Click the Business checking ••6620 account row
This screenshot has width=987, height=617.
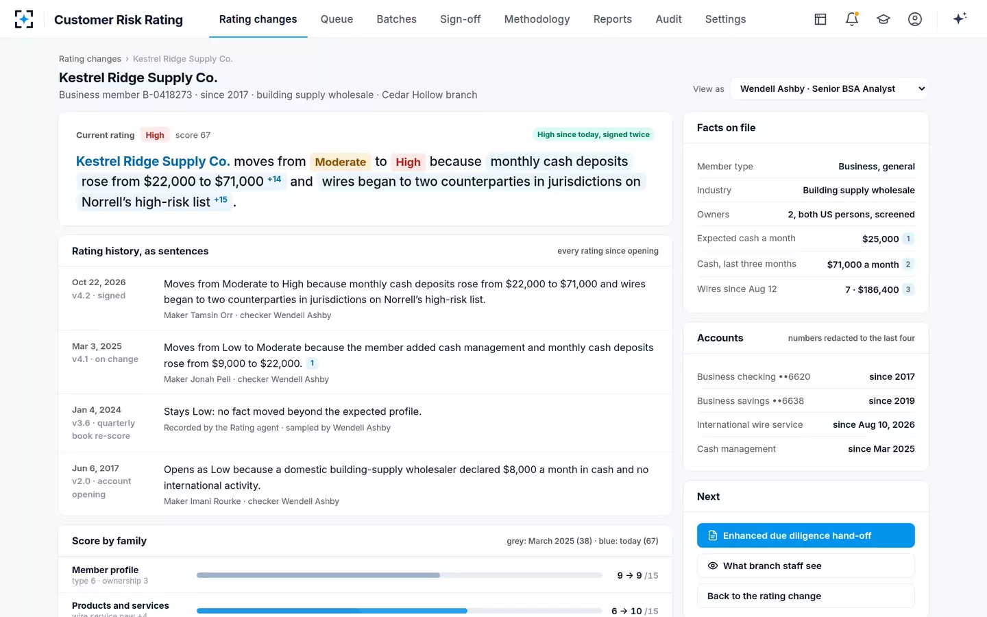tap(806, 377)
